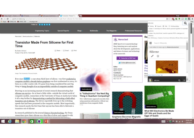The height and width of the screenshot is (138, 194).
Task: Click the red circular extension icon in toolbar
Action: 173,19
